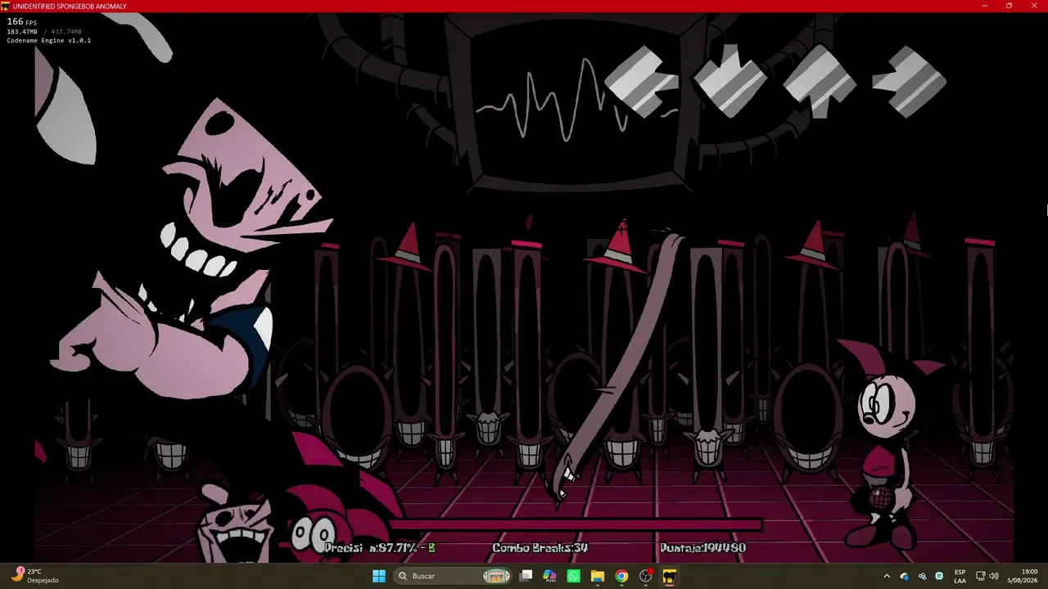This screenshot has height=589, width=1048.
Task: Click the 183.47MB memory usage readout
Action: [24, 32]
